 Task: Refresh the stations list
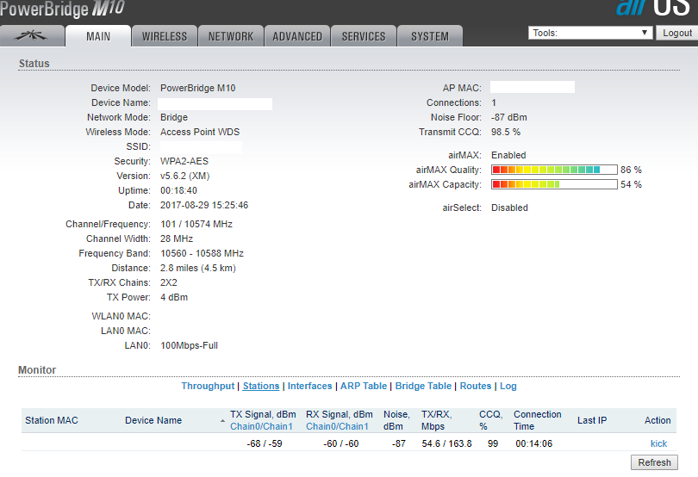tap(654, 462)
